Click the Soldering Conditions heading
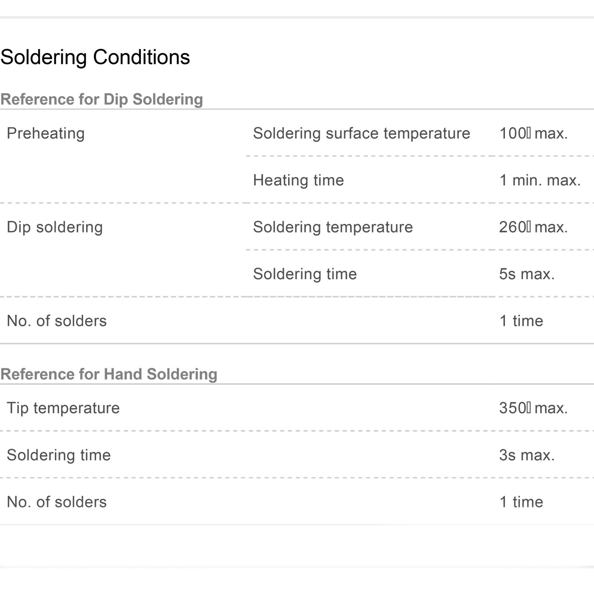594x594 pixels. (x=95, y=58)
